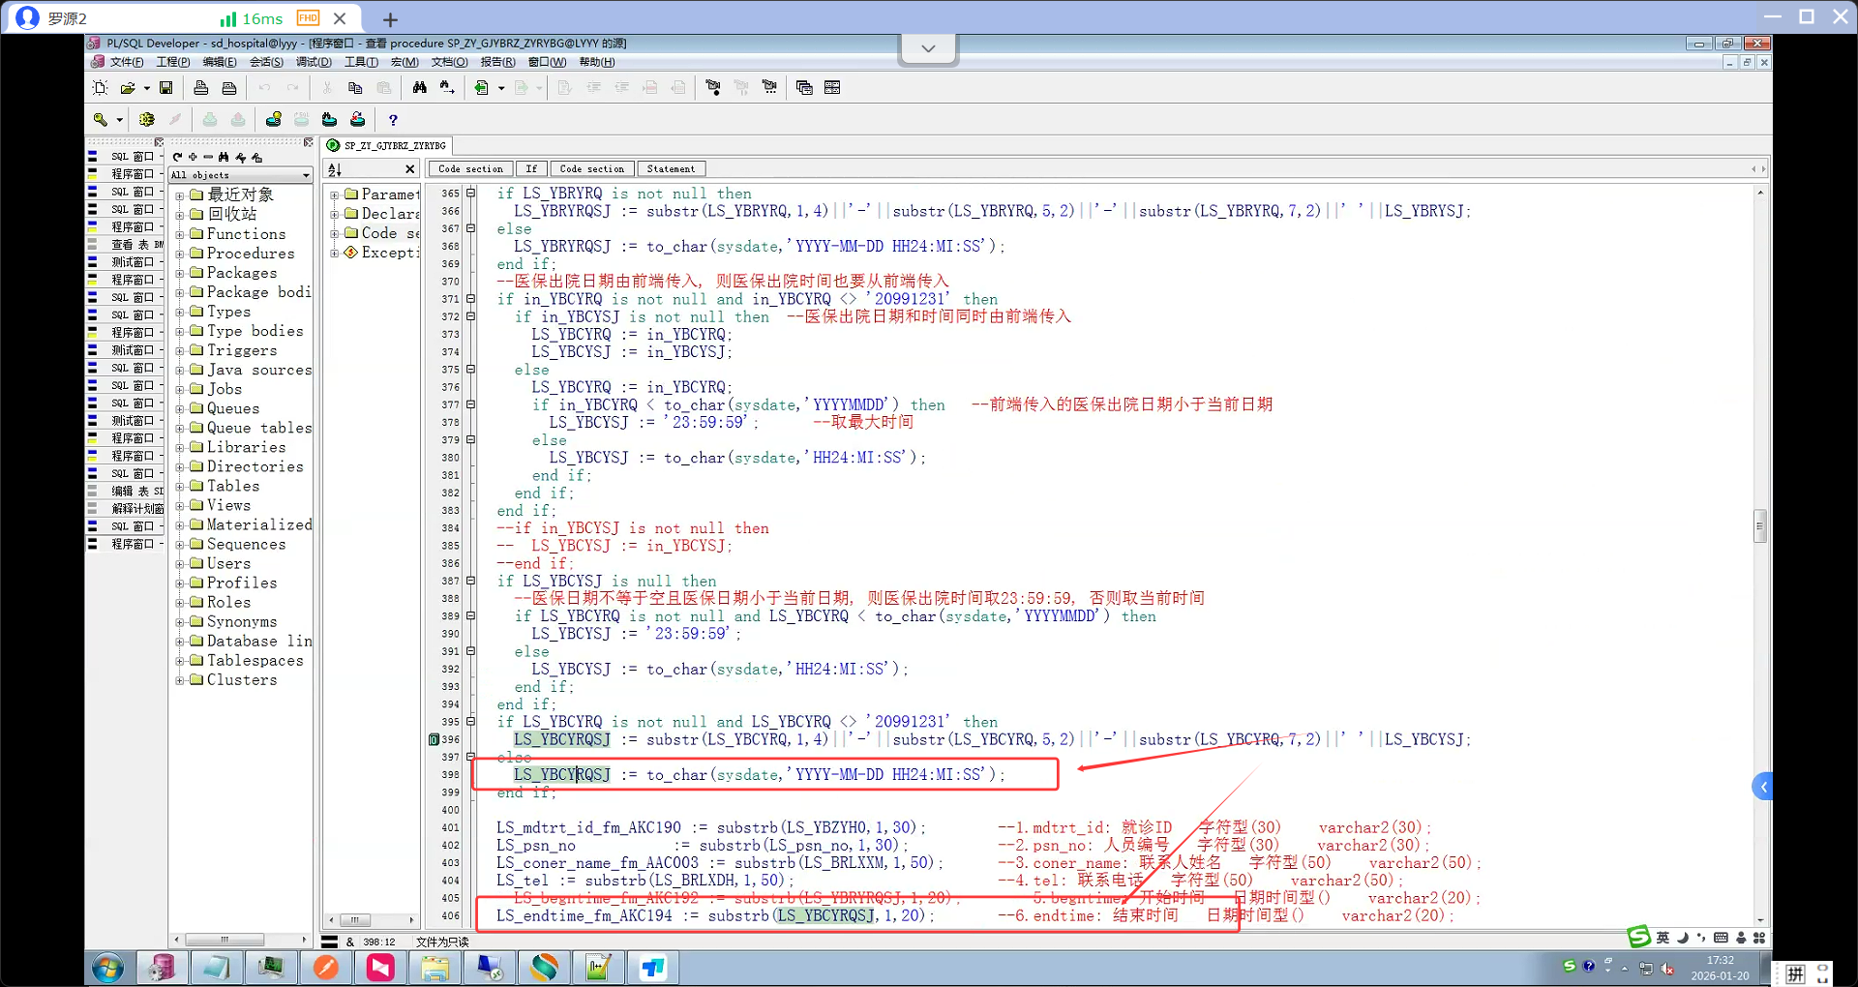
Task: Click the gear Preferences icon in toolbar
Action: (147, 120)
